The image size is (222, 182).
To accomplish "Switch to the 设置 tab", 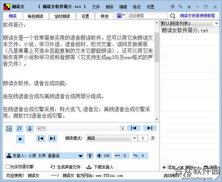I will [x=85, y=16].
